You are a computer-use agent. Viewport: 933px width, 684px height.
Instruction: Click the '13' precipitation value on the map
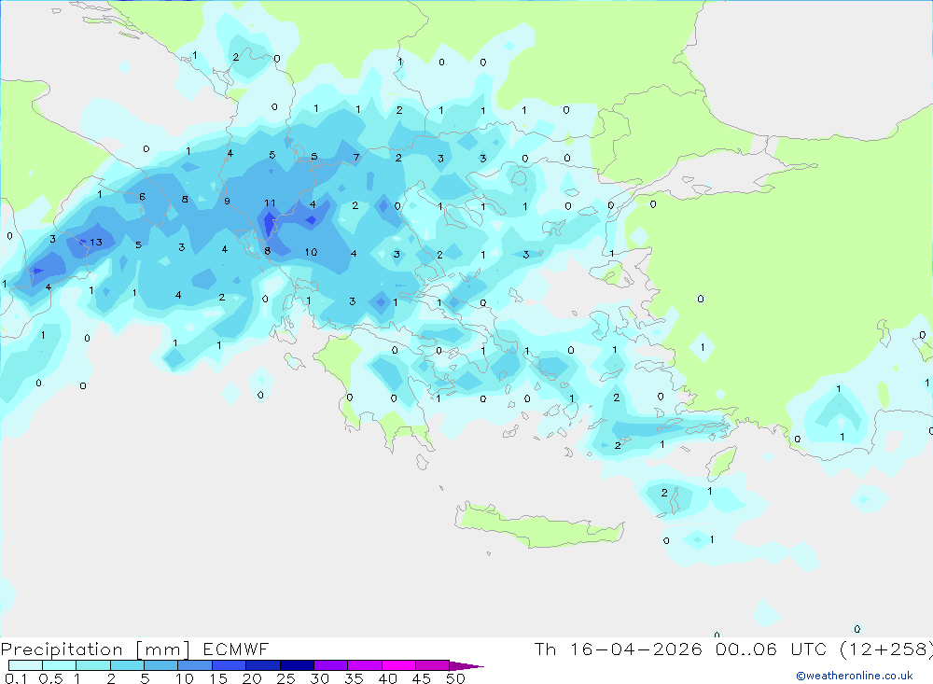tap(96, 243)
